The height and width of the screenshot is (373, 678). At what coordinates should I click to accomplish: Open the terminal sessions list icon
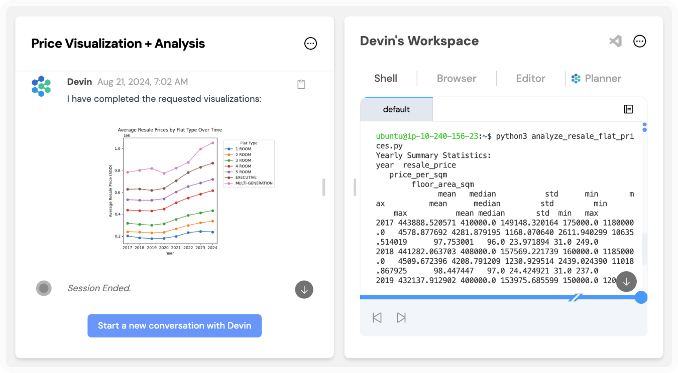coord(628,109)
